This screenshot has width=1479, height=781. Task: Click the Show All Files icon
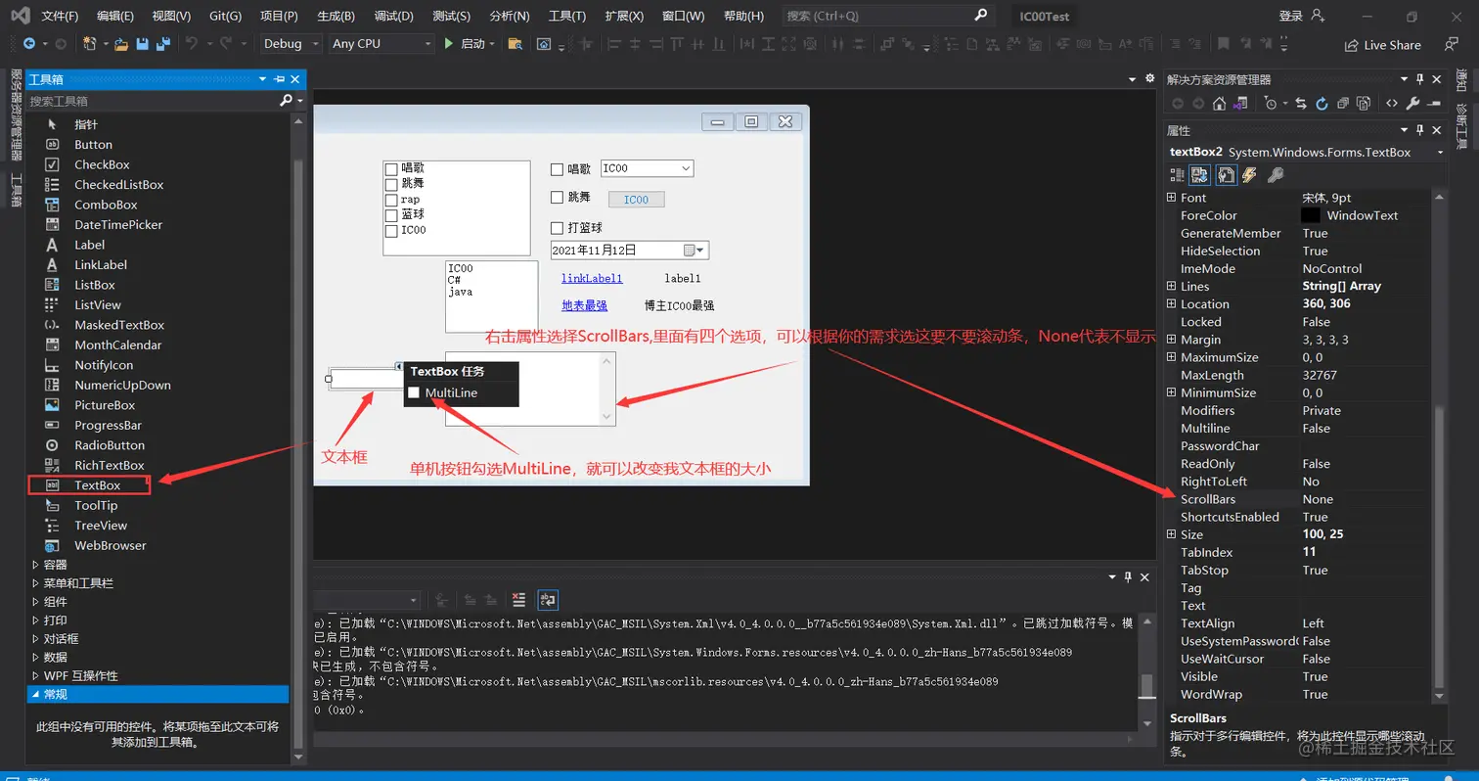click(1364, 103)
